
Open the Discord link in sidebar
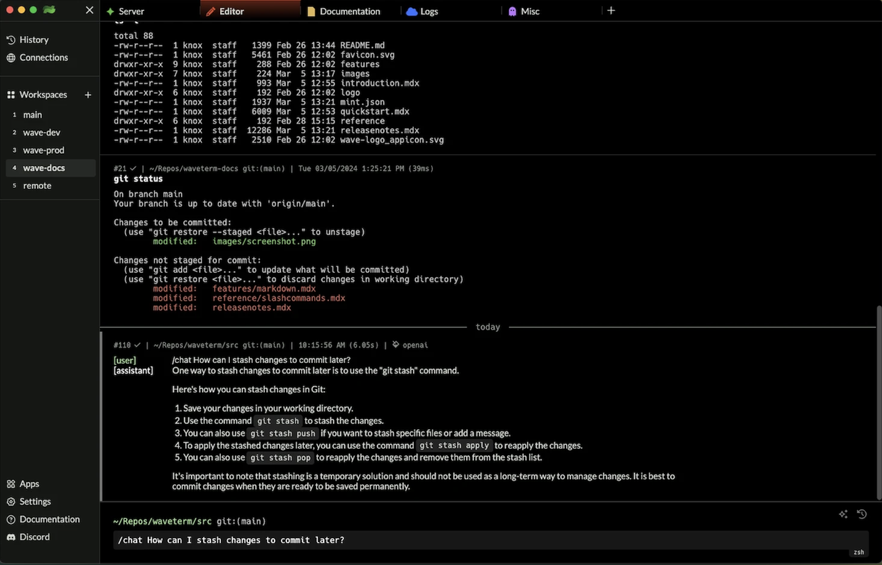[x=28, y=537]
